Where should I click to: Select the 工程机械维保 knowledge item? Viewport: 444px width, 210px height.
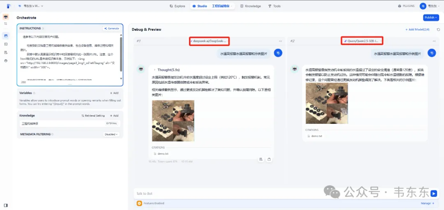tap(70, 123)
